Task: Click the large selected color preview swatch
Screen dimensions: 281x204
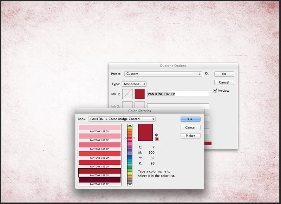Action: [145, 132]
